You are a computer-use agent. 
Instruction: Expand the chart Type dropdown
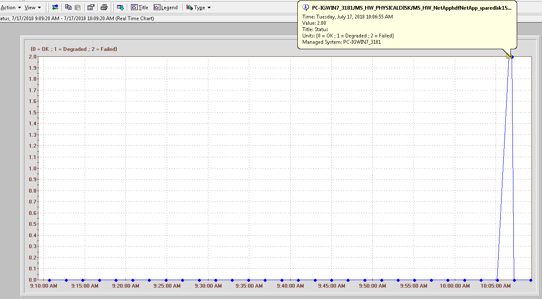(x=209, y=8)
